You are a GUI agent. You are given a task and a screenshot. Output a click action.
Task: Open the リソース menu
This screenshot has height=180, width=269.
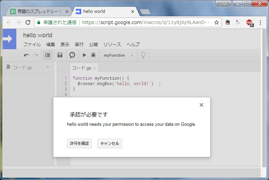coord(112,44)
